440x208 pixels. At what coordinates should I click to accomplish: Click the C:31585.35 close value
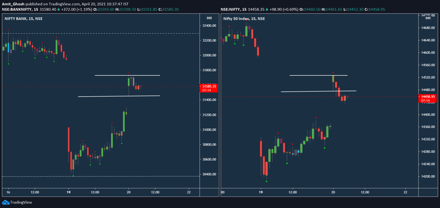click(169, 9)
